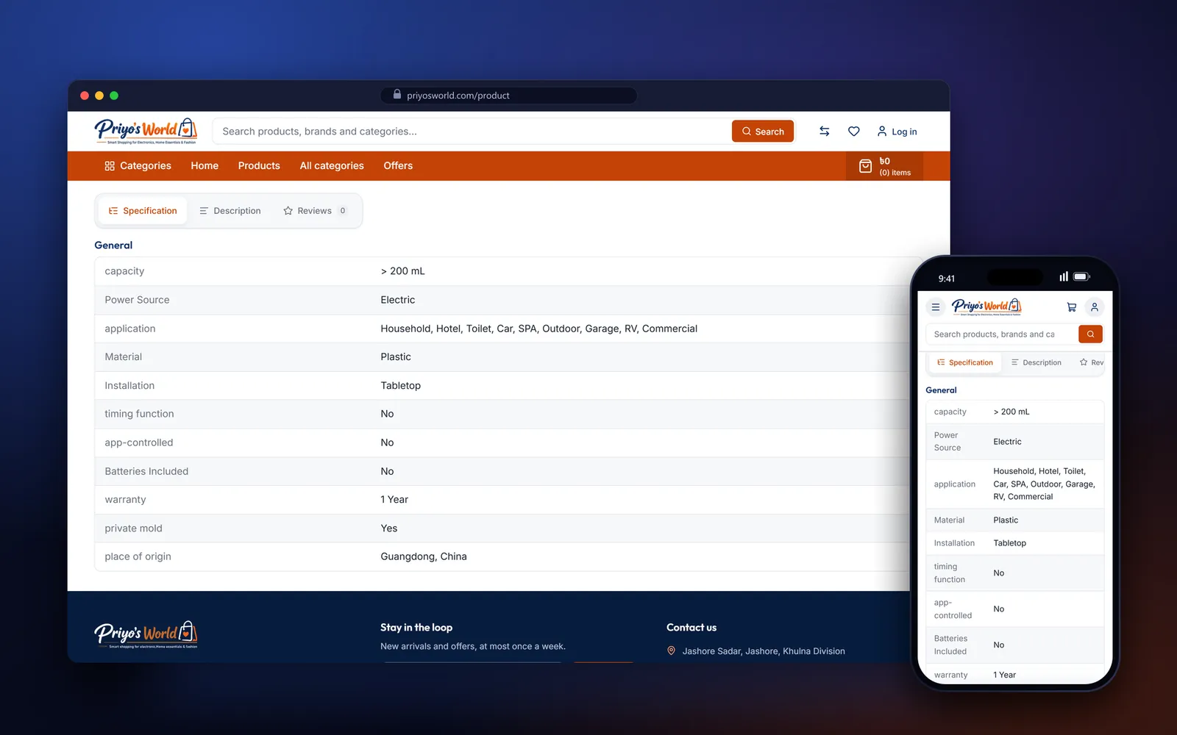
Task: Click the location pin icon in footer
Action: coord(671,650)
